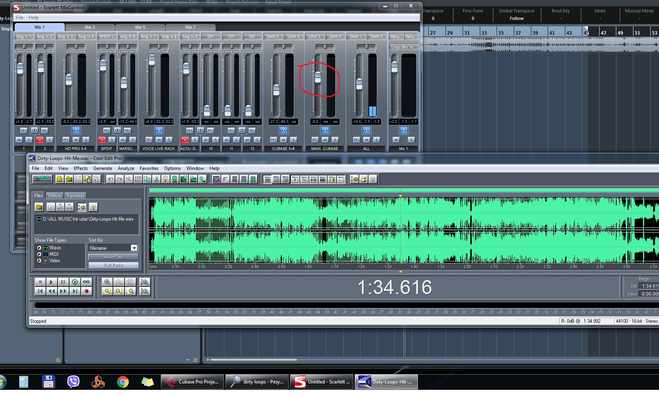Switch to the Effects tab in Files panel

pyautogui.click(x=55, y=196)
